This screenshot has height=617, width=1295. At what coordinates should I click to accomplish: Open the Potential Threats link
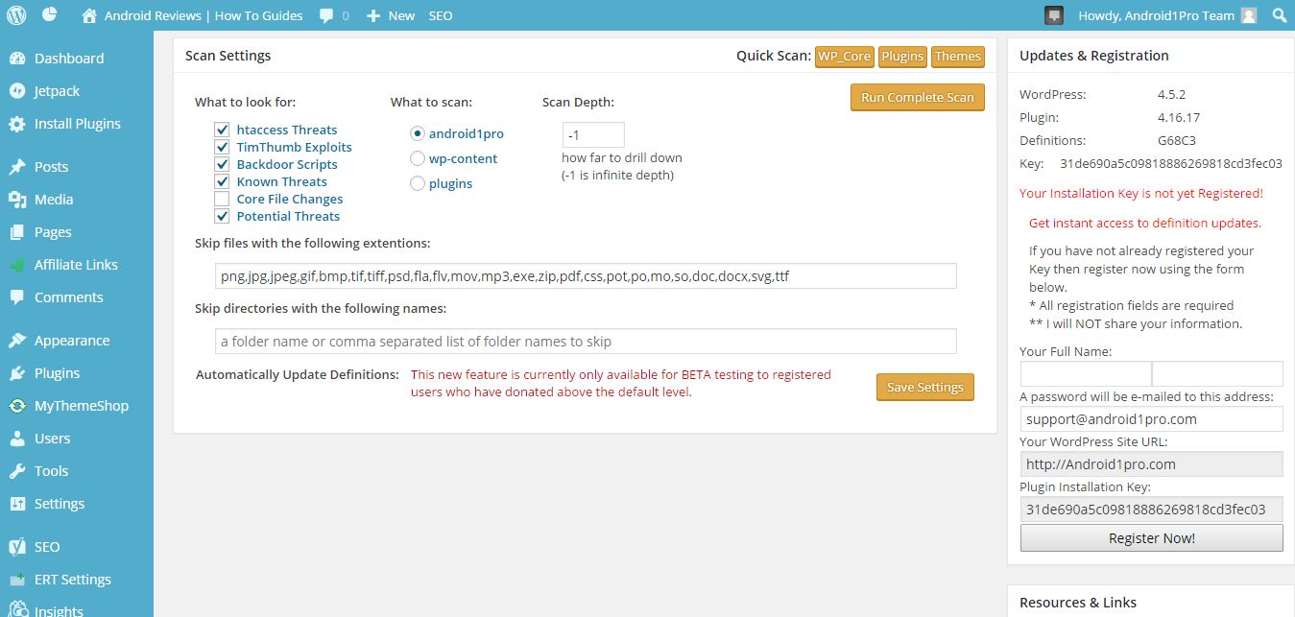289,216
